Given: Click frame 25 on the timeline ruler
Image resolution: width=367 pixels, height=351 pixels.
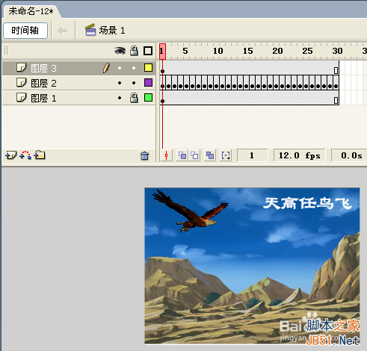Looking at the screenshot, I should coord(307,51).
